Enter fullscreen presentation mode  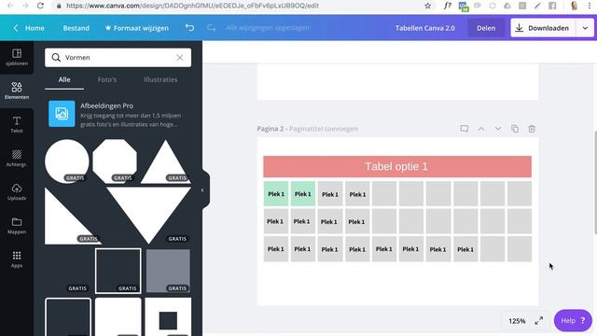pos(539,321)
